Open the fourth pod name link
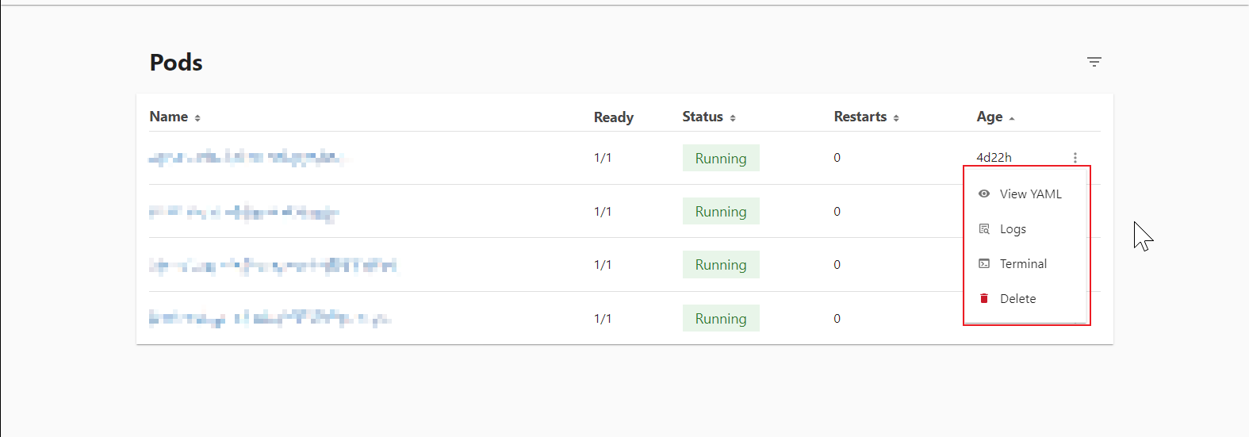The height and width of the screenshot is (437, 1249). 270,319
